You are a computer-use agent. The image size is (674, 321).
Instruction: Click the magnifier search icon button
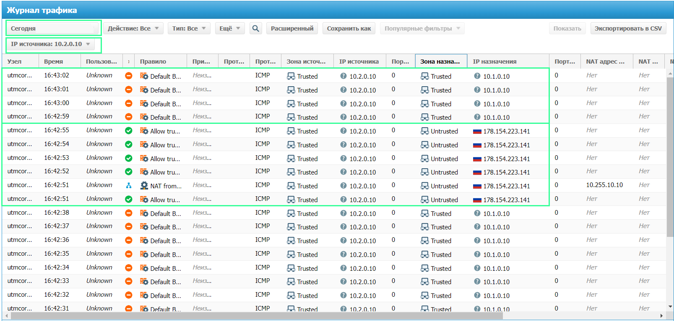[x=255, y=28]
